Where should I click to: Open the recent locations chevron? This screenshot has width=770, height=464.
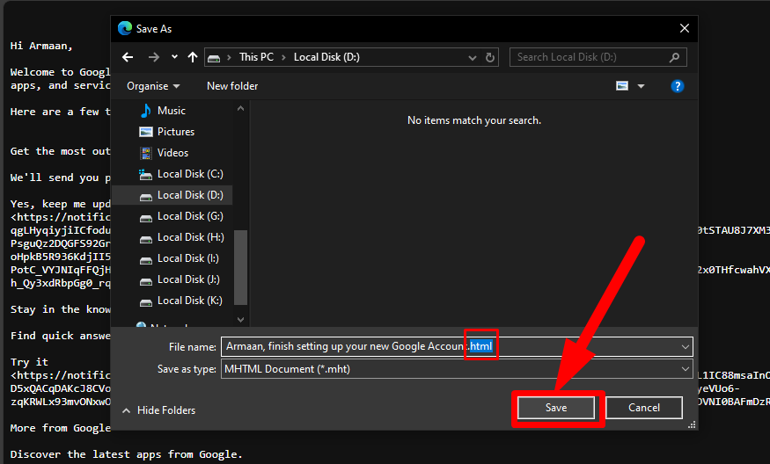click(173, 57)
